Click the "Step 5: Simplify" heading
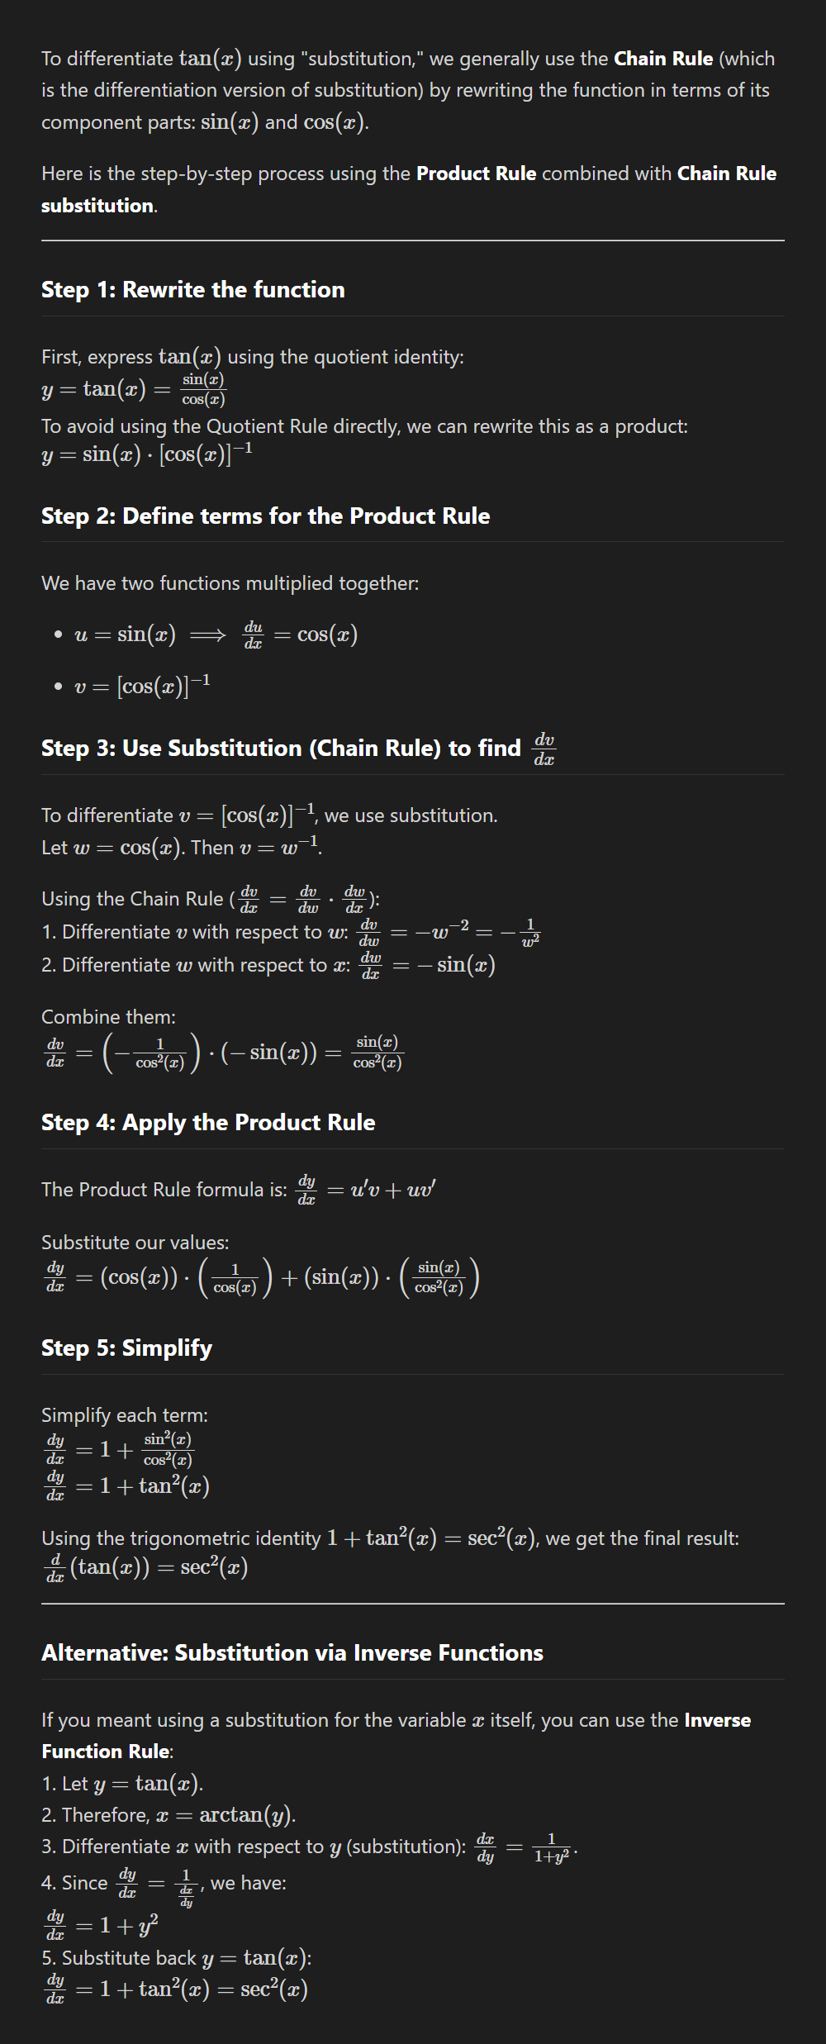 [126, 1348]
